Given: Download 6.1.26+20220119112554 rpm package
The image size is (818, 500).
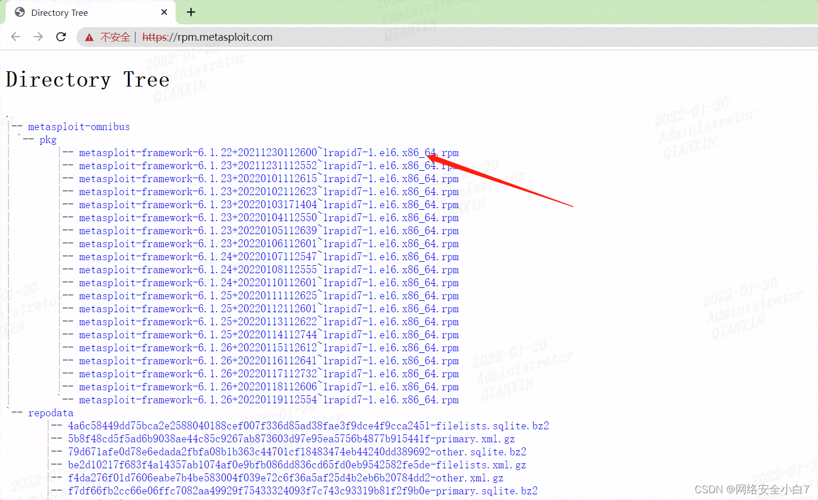Looking at the screenshot, I should (x=269, y=400).
